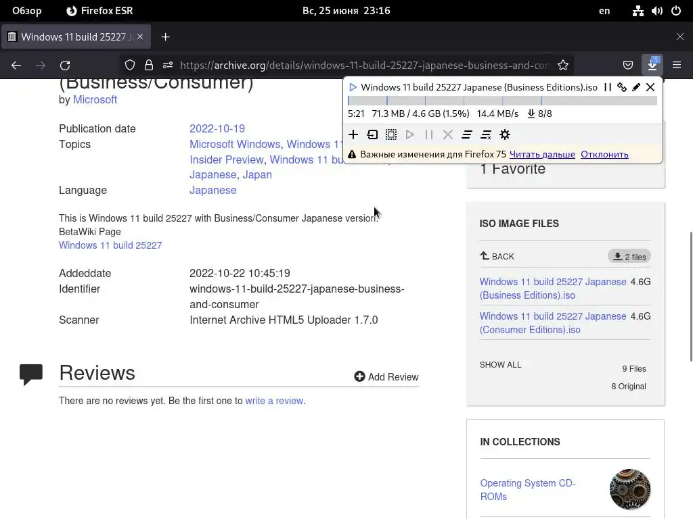Open the Microsoft Windows topic link
The image size is (693, 519).
pos(235,145)
